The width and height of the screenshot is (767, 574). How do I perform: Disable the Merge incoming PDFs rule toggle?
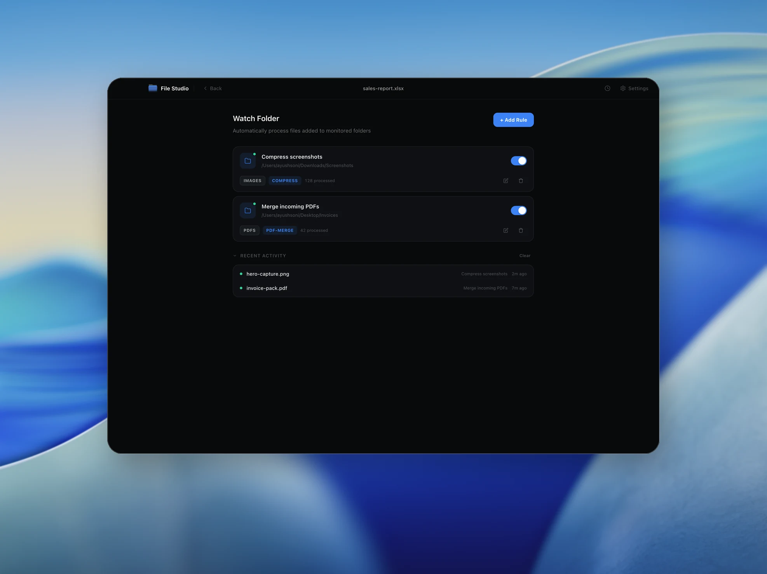click(x=518, y=210)
